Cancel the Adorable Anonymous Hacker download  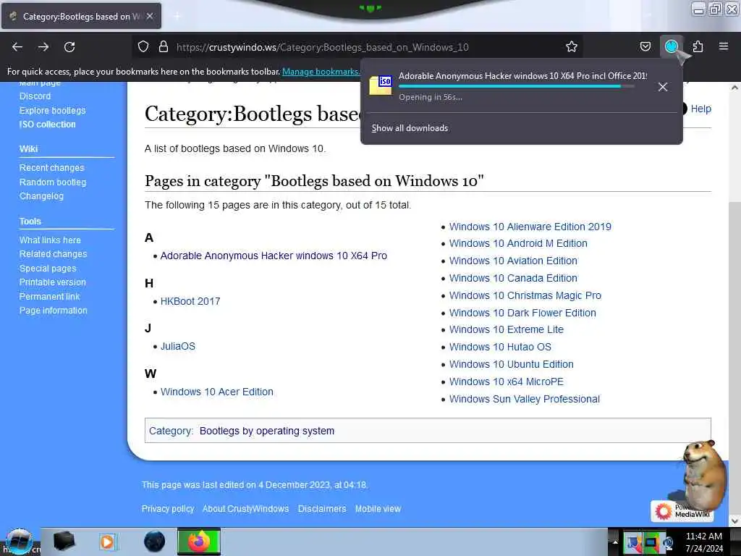[663, 87]
